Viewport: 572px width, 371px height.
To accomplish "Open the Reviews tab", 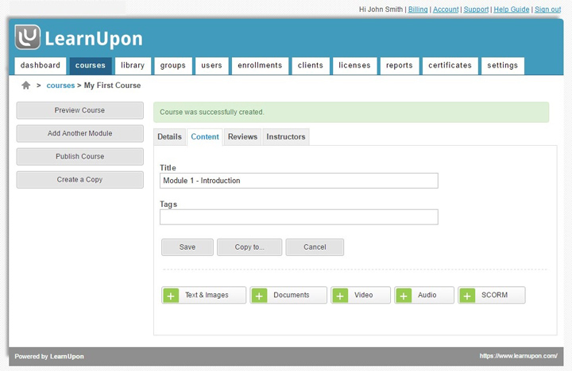I will point(242,137).
